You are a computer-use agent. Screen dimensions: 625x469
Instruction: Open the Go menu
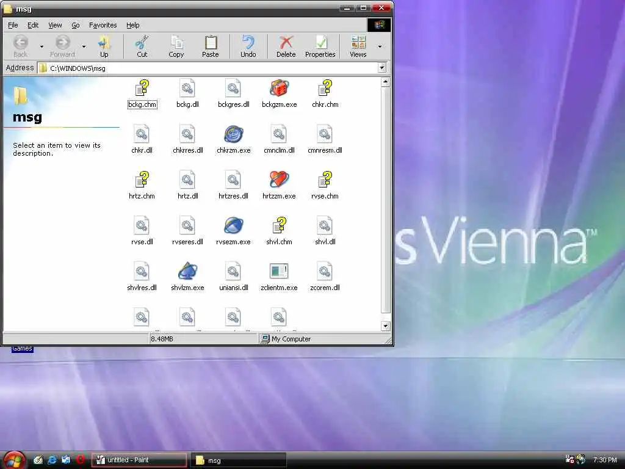pyautogui.click(x=75, y=25)
